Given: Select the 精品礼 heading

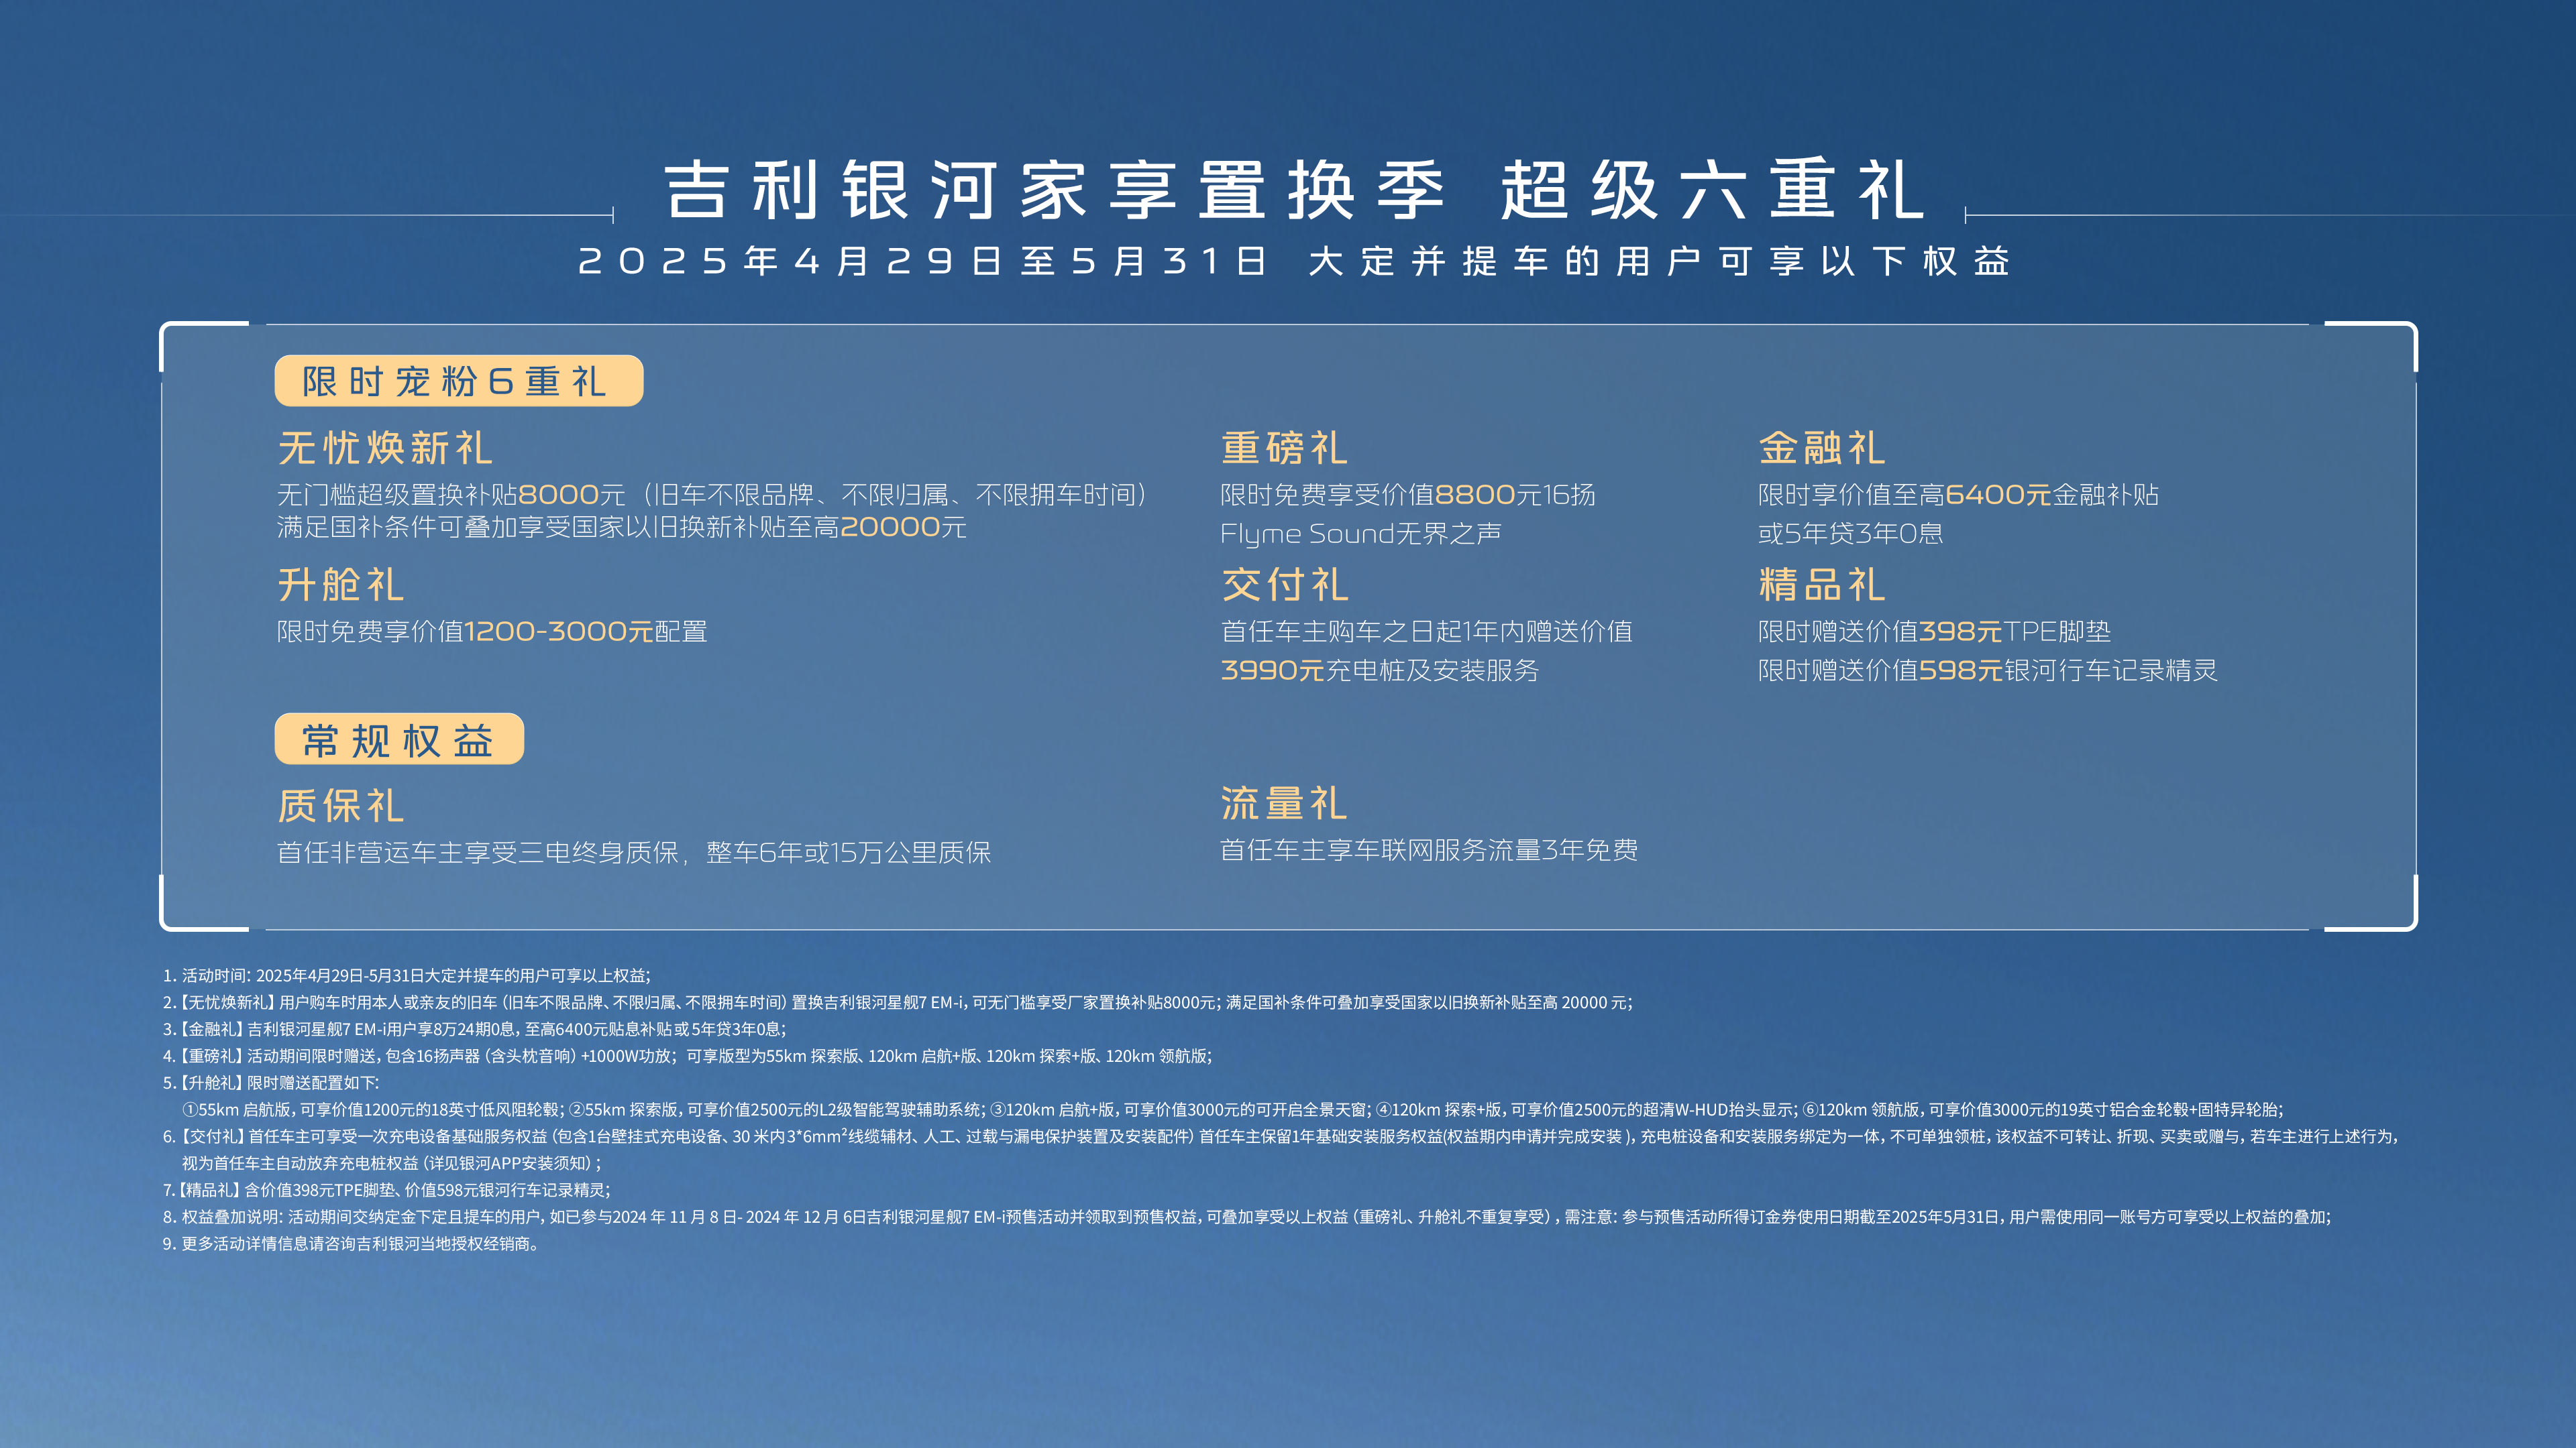Looking at the screenshot, I should click(1822, 585).
